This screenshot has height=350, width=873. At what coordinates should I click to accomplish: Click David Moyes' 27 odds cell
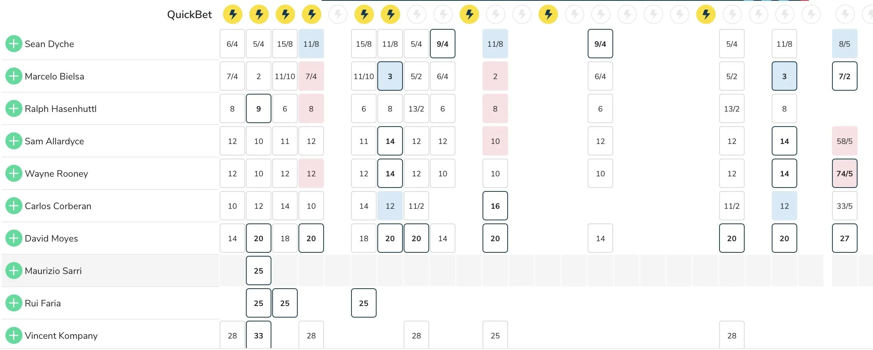[x=844, y=238]
